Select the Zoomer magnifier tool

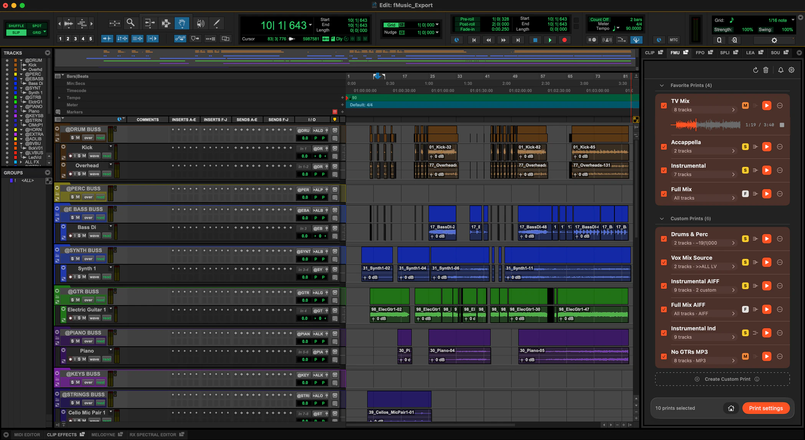tap(130, 23)
